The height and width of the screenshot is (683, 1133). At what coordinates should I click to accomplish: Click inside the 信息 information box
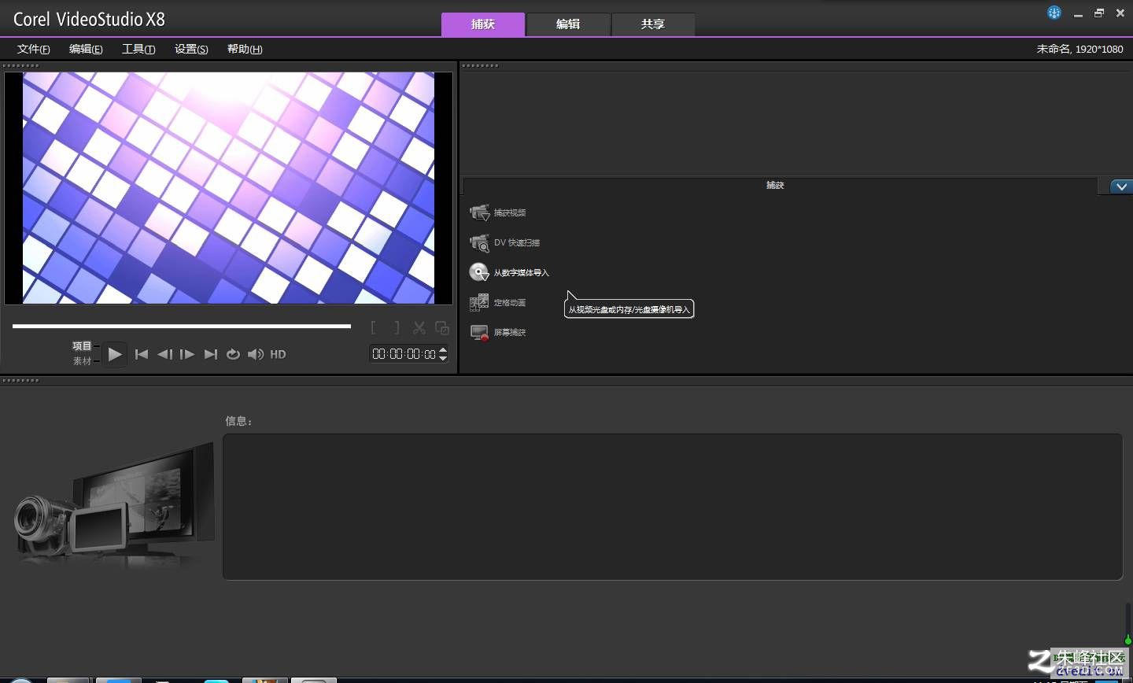[x=673, y=507]
